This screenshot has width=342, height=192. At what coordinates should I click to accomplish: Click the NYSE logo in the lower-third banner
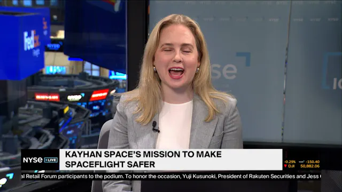point(33,160)
